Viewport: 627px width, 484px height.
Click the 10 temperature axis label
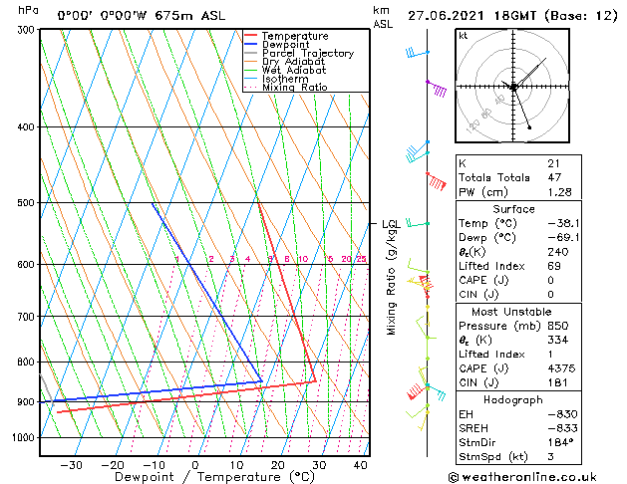coord(236,465)
